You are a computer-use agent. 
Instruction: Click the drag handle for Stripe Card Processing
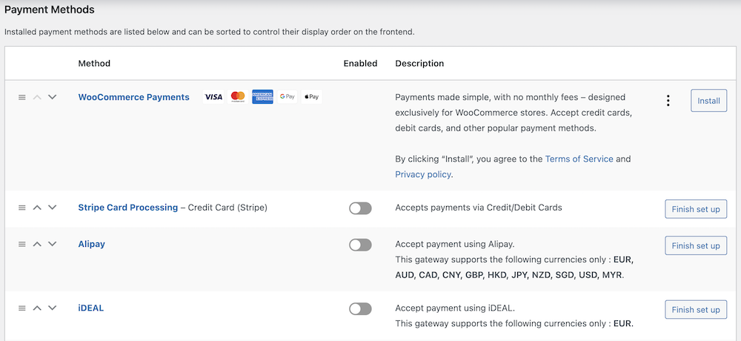point(22,208)
